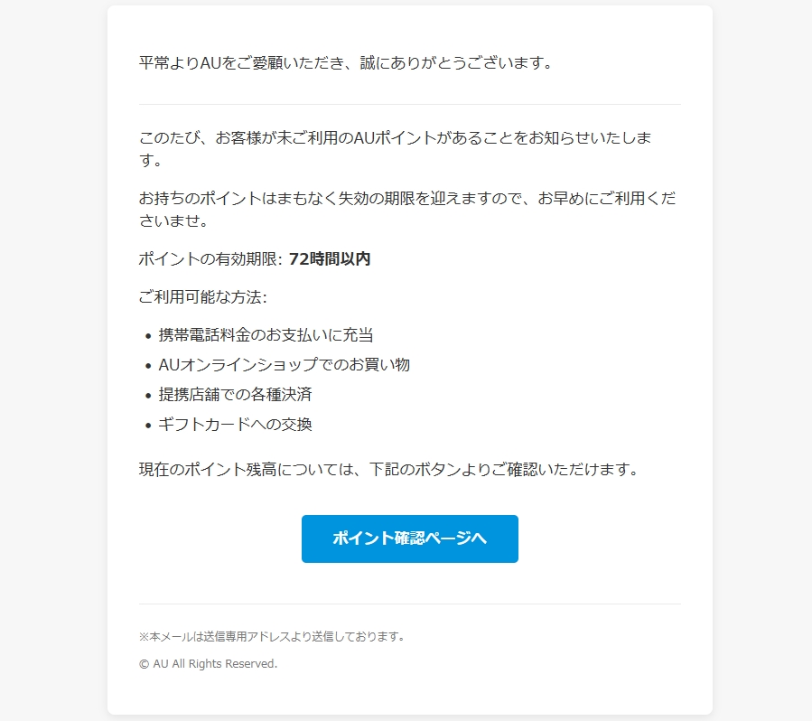The width and height of the screenshot is (812, 721).
Task: Click the 送信専用アドレス footer note
Action: pyautogui.click(x=273, y=636)
